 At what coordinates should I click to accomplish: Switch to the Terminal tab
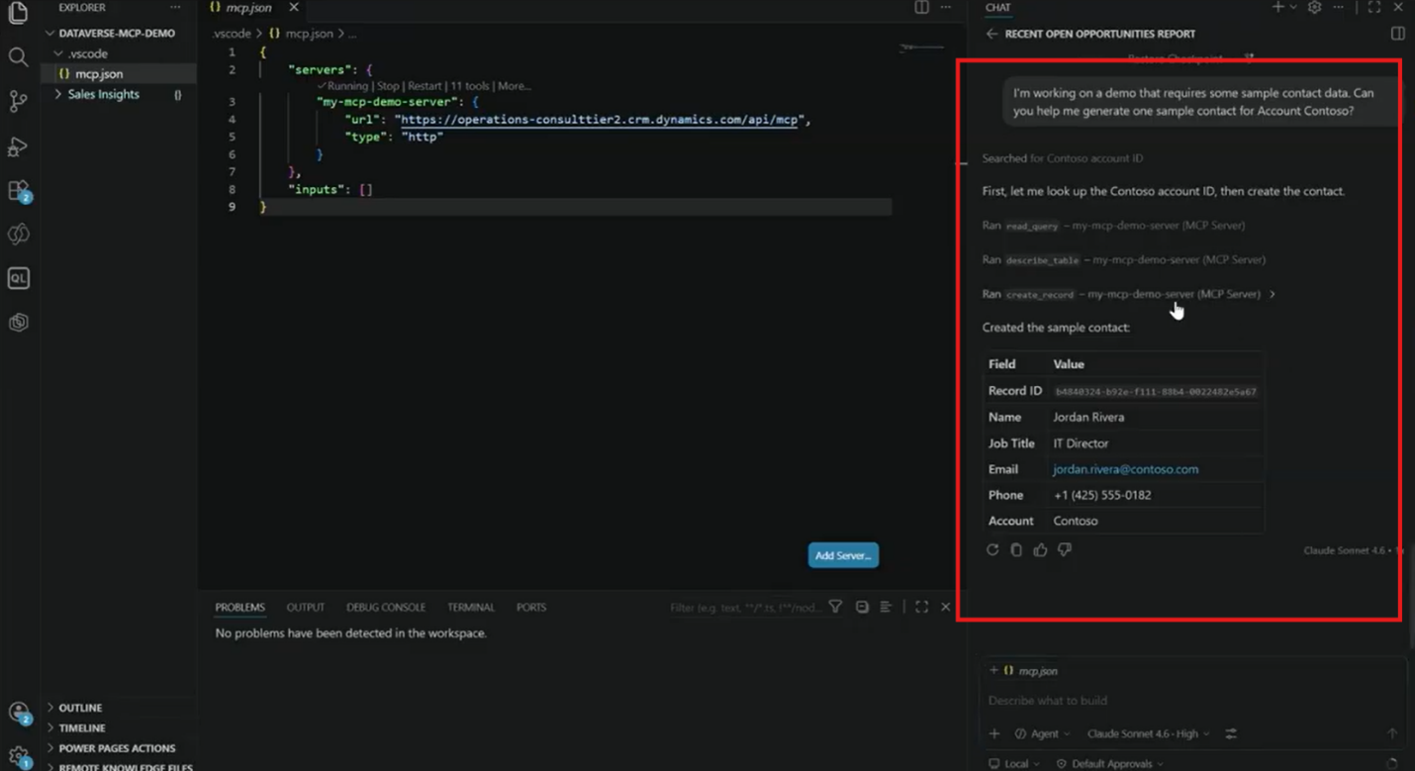471,608
